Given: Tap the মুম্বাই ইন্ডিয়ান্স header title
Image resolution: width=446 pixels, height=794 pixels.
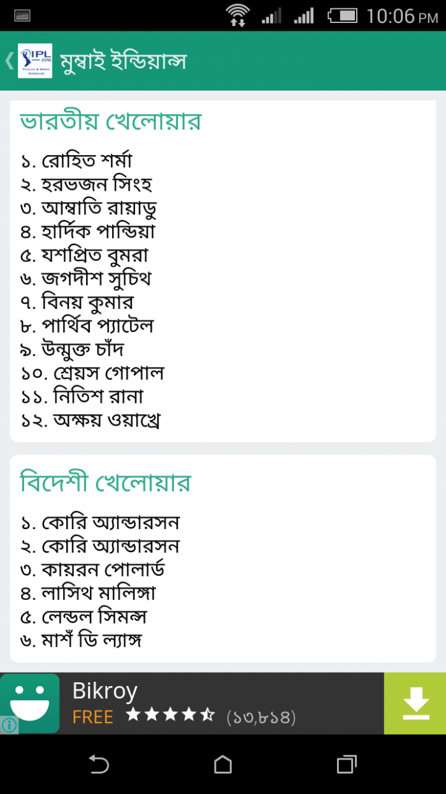Looking at the screenshot, I should [123, 62].
